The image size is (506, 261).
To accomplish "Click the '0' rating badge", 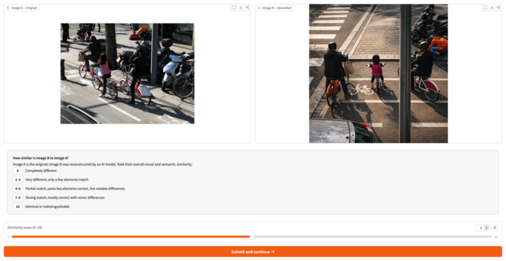I will (x=17, y=171).
